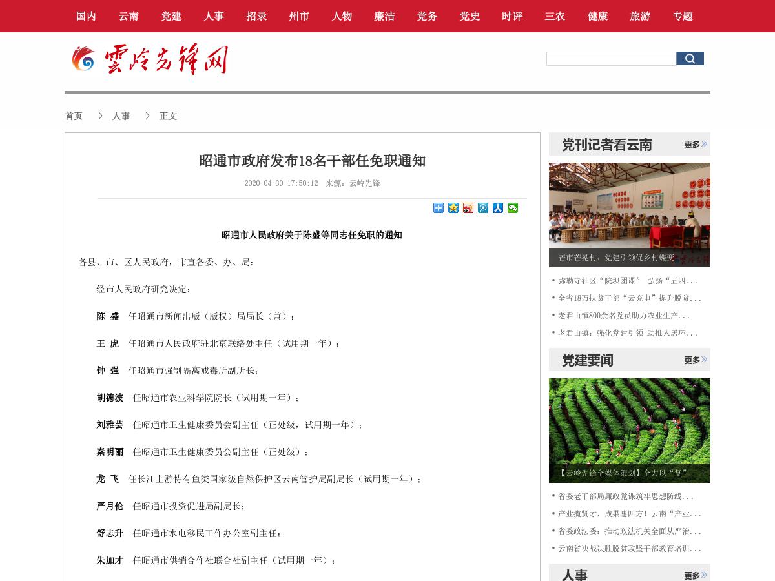775x581 pixels.
Task: Open the more share options plus icon
Action: click(439, 208)
